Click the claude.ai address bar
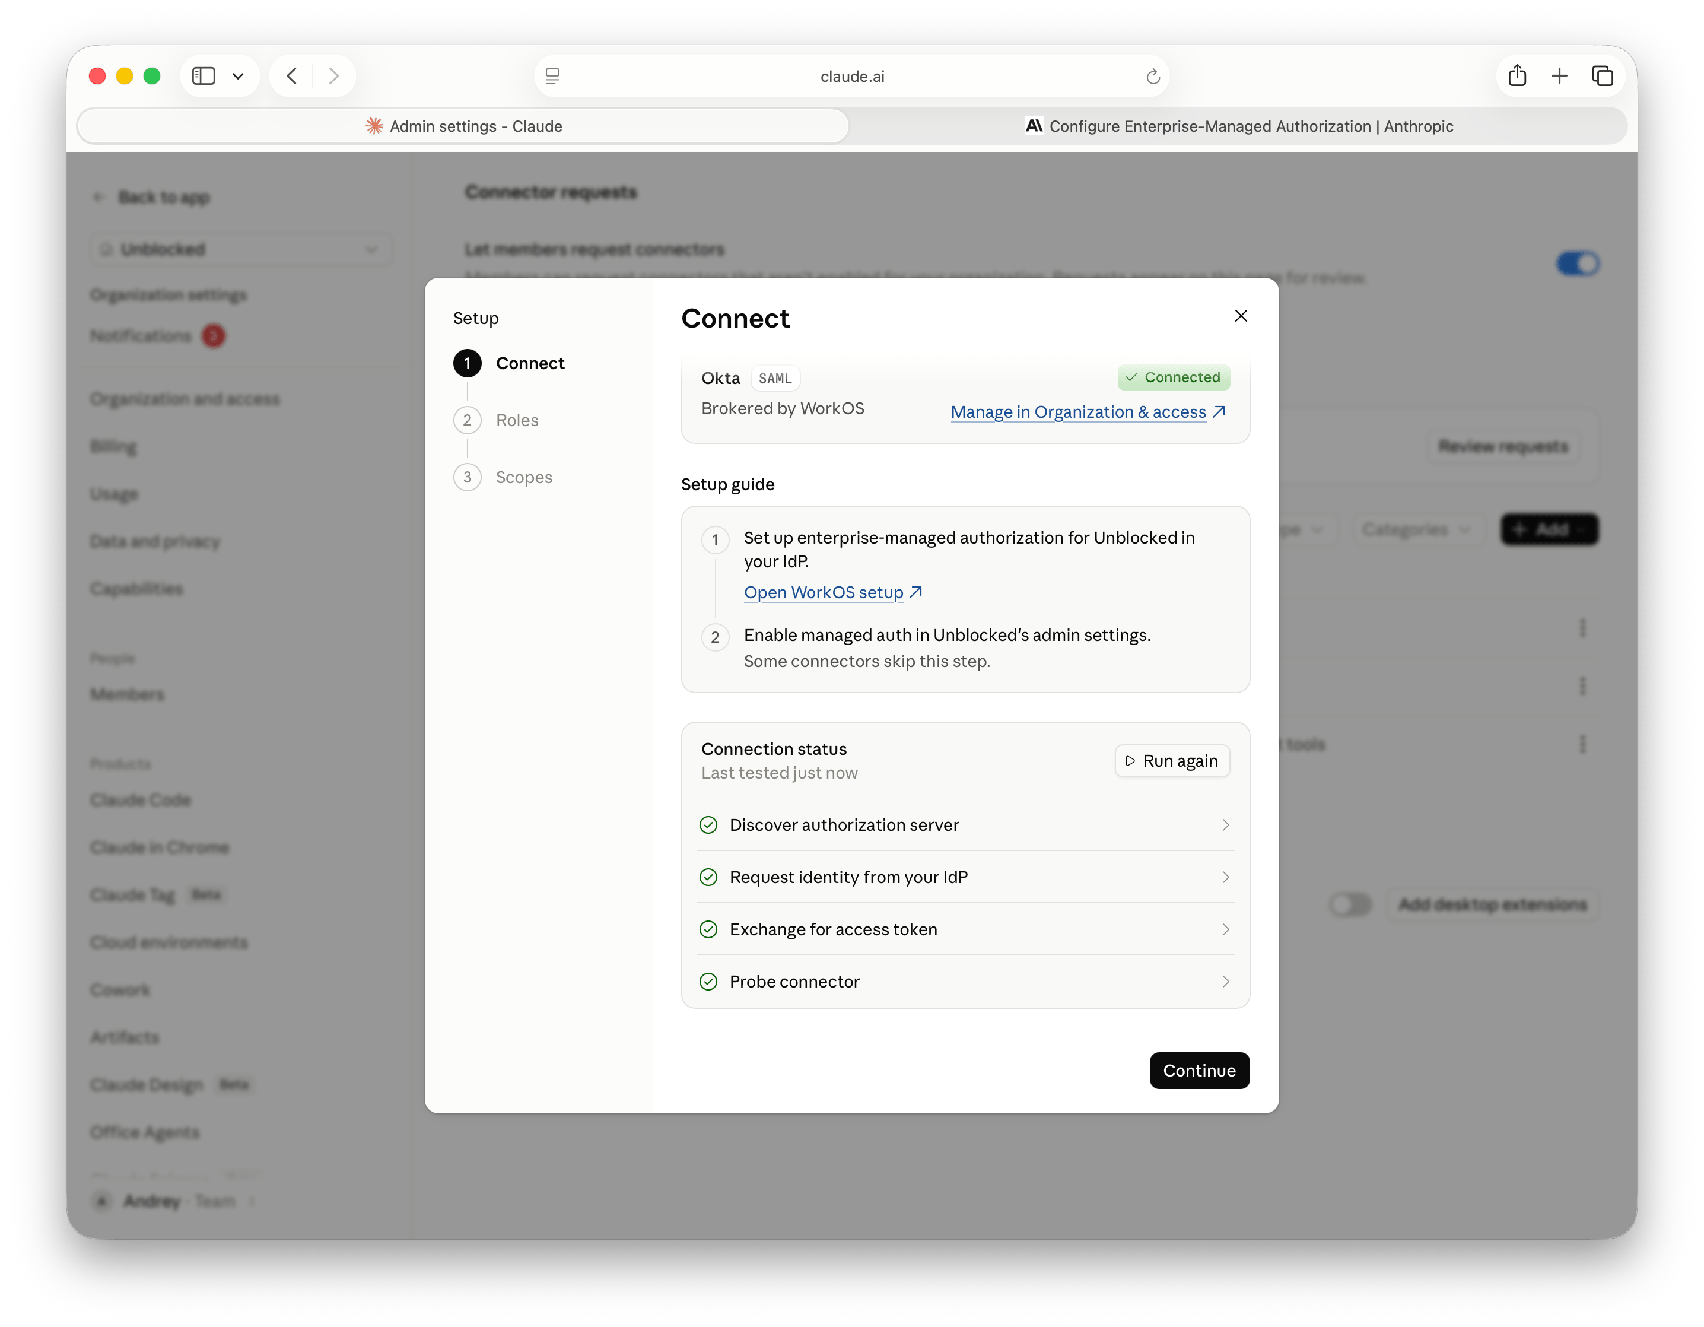 (x=852, y=77)
